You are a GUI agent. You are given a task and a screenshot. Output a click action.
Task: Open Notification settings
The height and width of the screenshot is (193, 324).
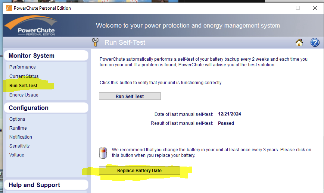(x=21, y=137)
